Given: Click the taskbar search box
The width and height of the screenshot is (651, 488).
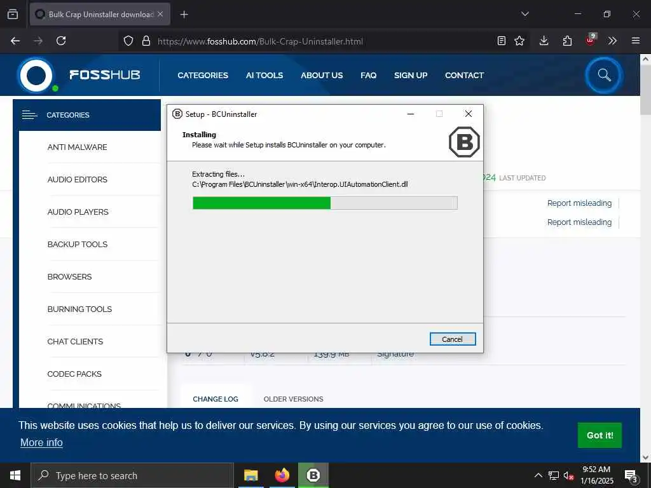Looking at the screenshot, I should [132, 475].
